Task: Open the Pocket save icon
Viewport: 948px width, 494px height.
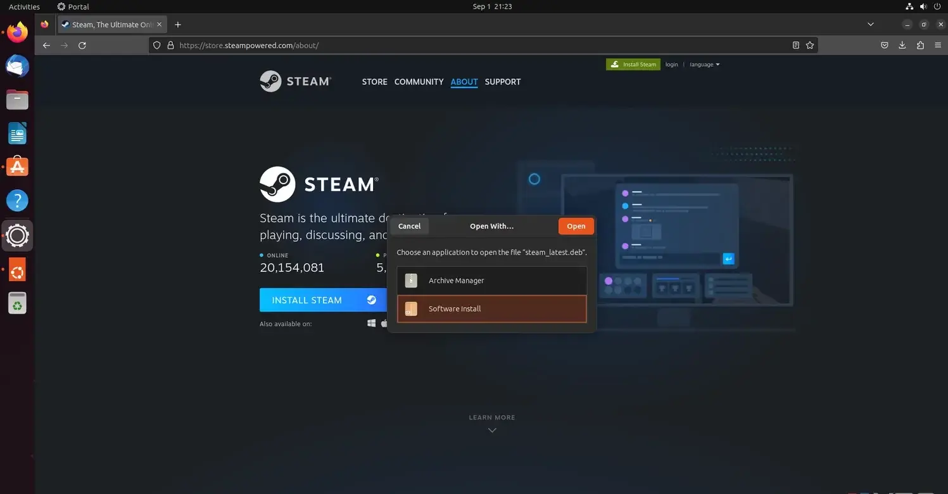Action: click(x=885, y=46)
